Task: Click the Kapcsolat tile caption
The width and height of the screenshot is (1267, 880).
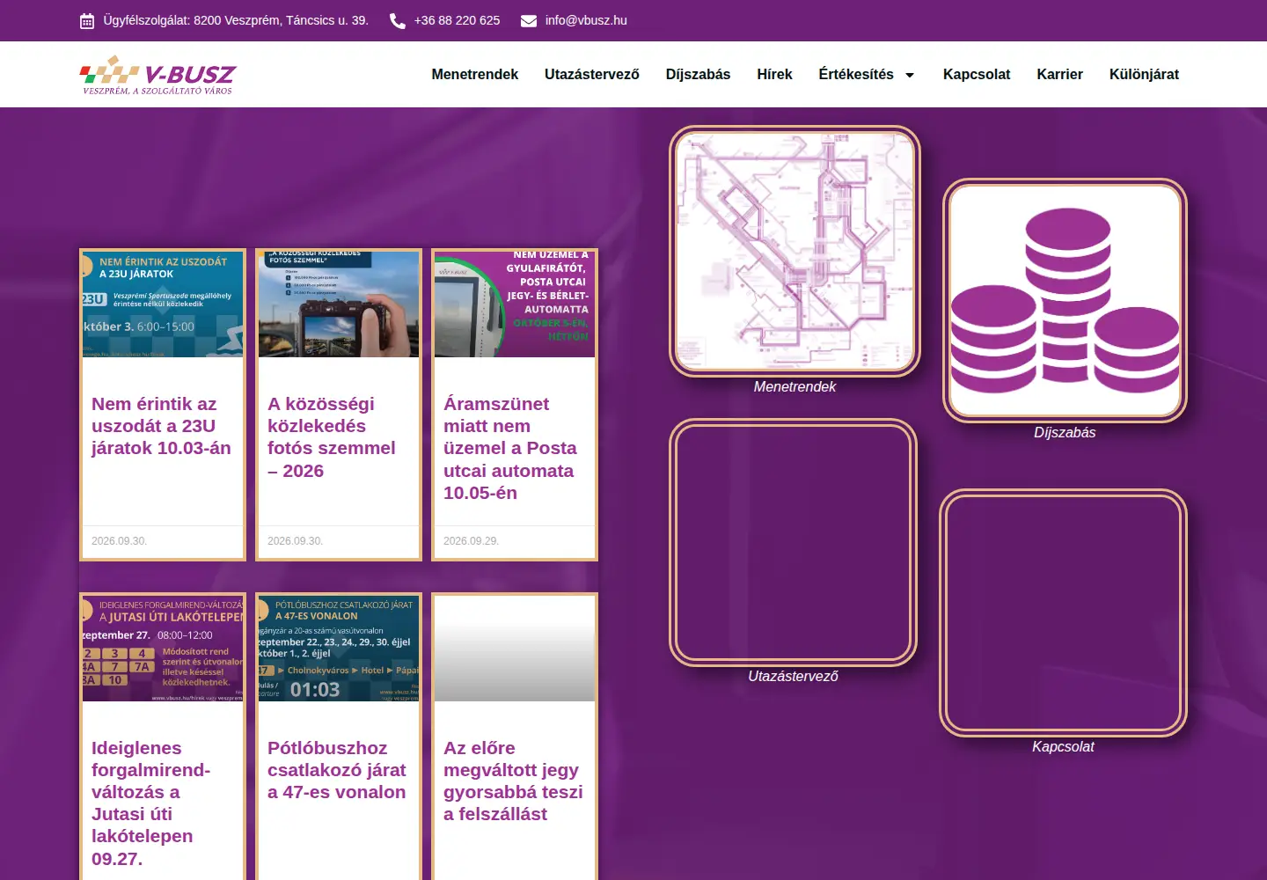Action: [1063, 747]
